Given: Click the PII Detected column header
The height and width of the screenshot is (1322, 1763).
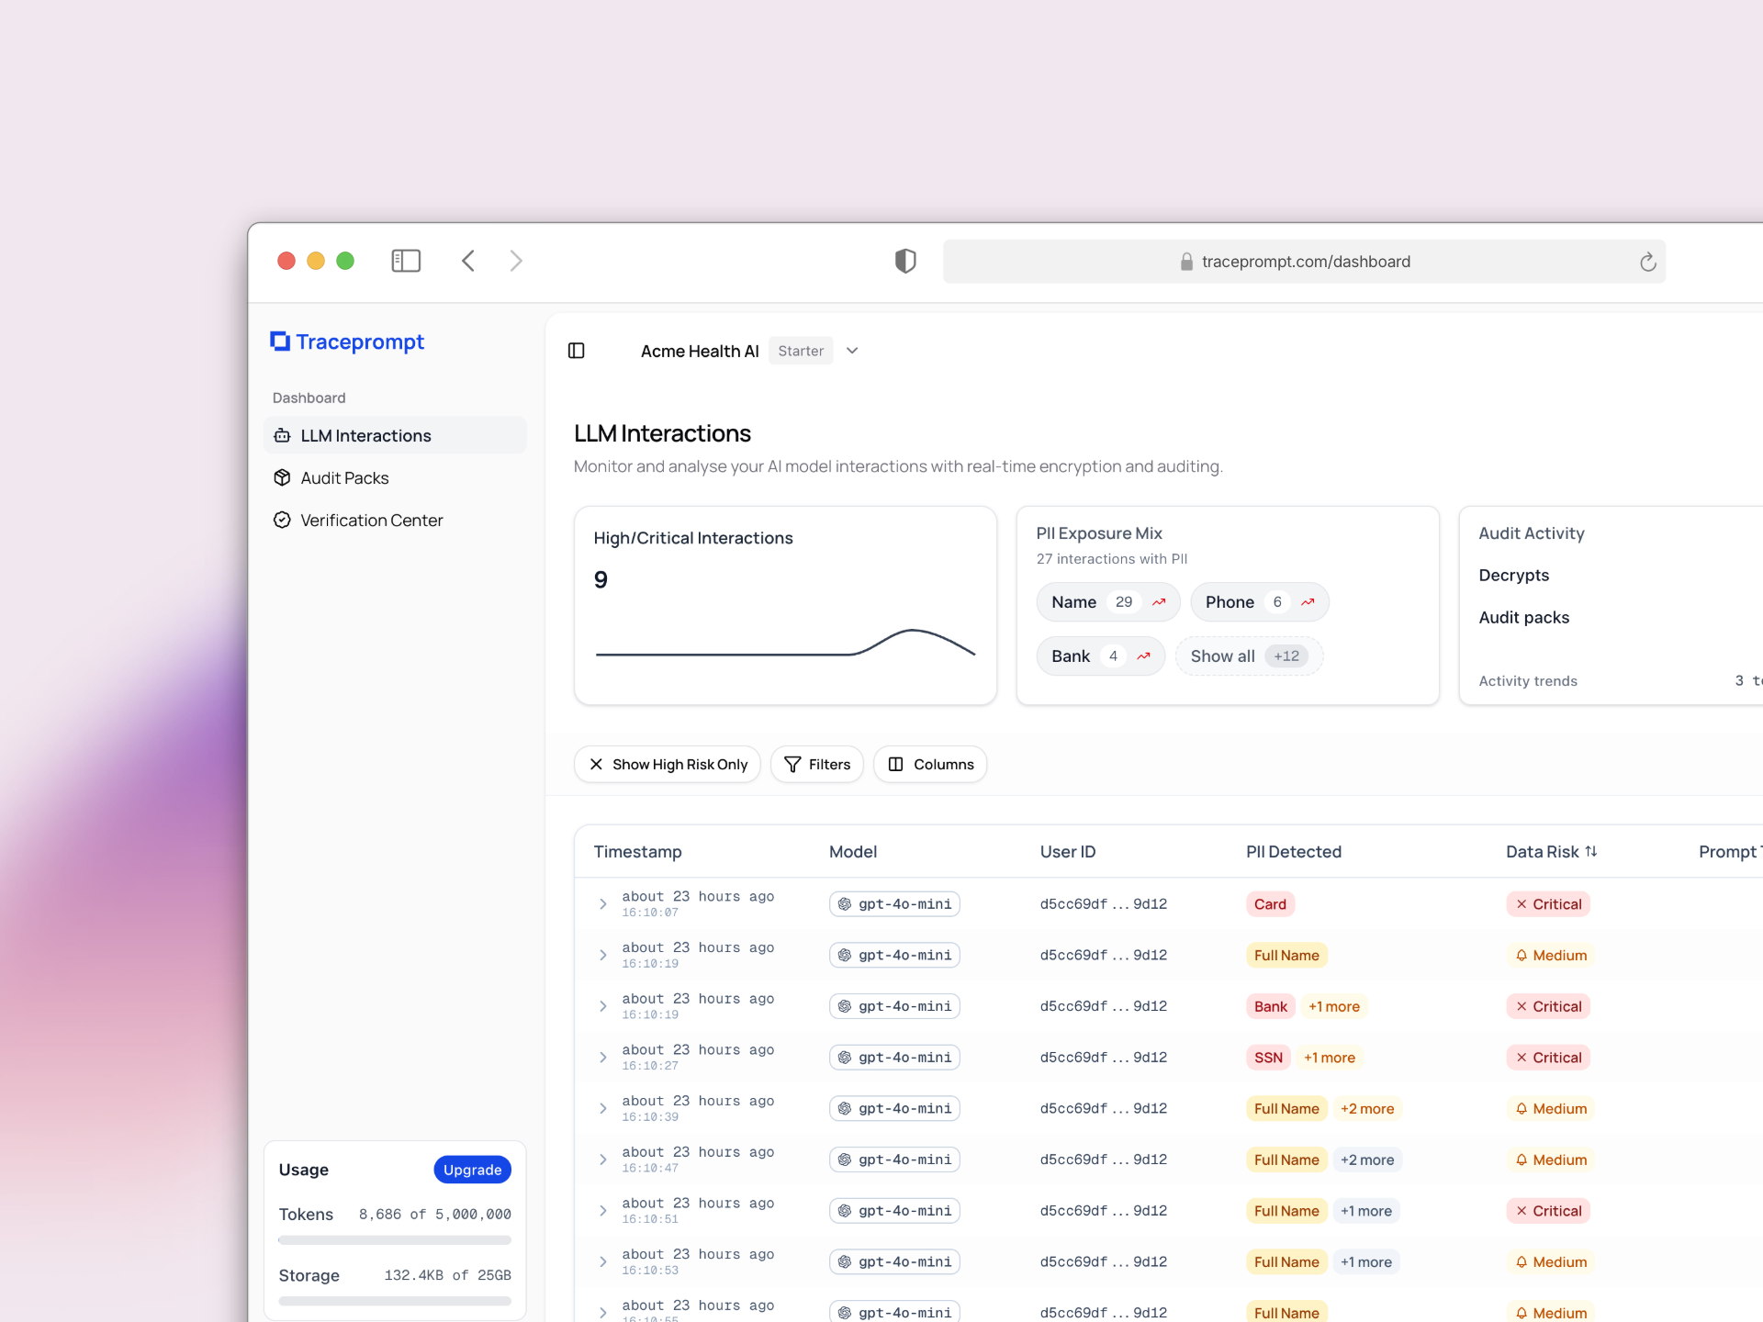Looking at the screenshot, I should [x=1293, y=852].
